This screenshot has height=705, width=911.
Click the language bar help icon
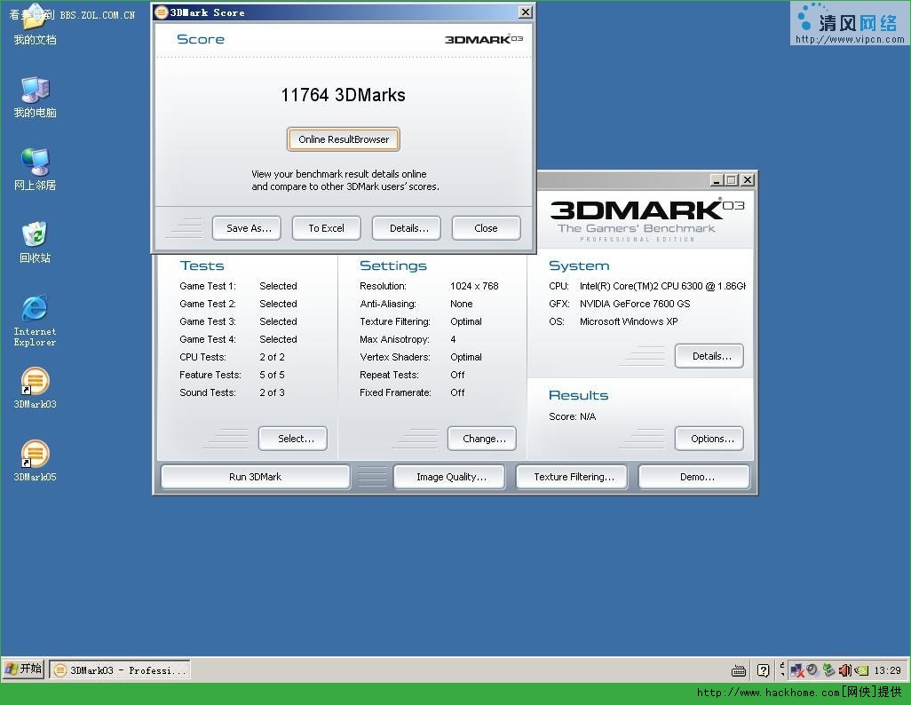[x=763, y=670]
